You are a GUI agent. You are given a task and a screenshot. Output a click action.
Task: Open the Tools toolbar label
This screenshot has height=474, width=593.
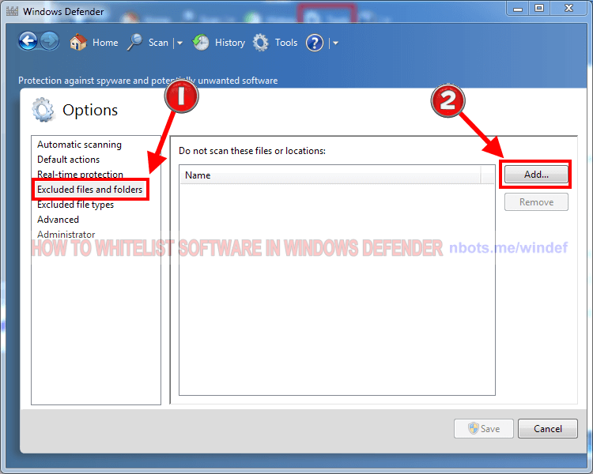[286, 43]
